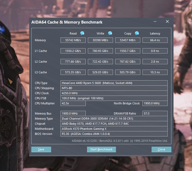The image size is (192, 171).
Task: Click the Memory Type DDR4-3800 field
Action: [114, 119]
